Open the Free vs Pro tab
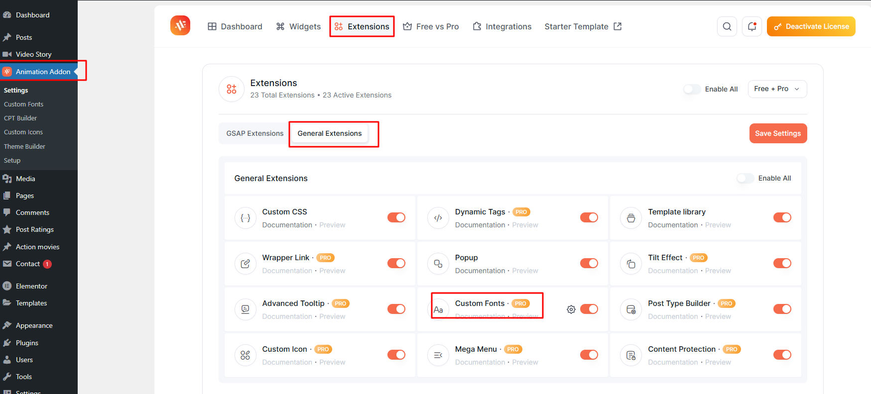The width and height of the screenshot is (871, 394). click(x=431, y=26)
